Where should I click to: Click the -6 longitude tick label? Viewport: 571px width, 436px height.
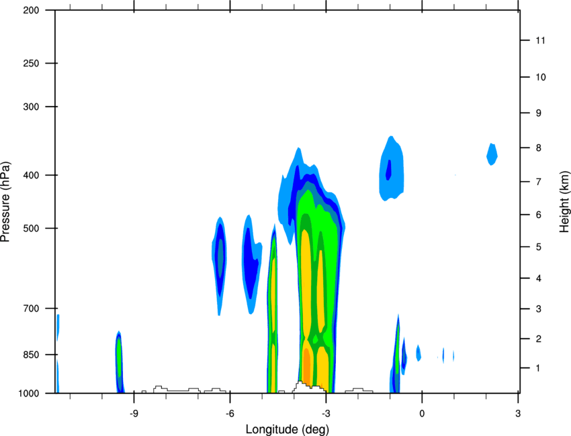coord(230,414)
